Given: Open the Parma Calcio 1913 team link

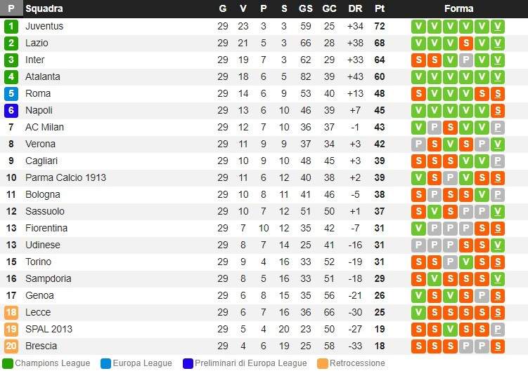Looking at the screenshot, I should (x=65, y=177).
